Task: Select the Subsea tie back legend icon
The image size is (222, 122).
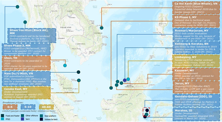Action: pos(41,119)
